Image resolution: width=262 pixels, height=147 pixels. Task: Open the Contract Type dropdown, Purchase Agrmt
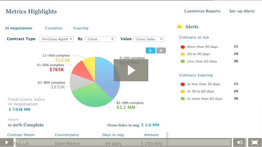tap(56, 39)
